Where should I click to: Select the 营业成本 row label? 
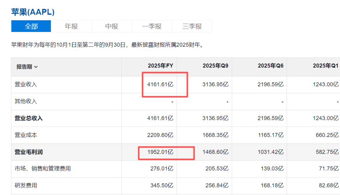[26, 135]
